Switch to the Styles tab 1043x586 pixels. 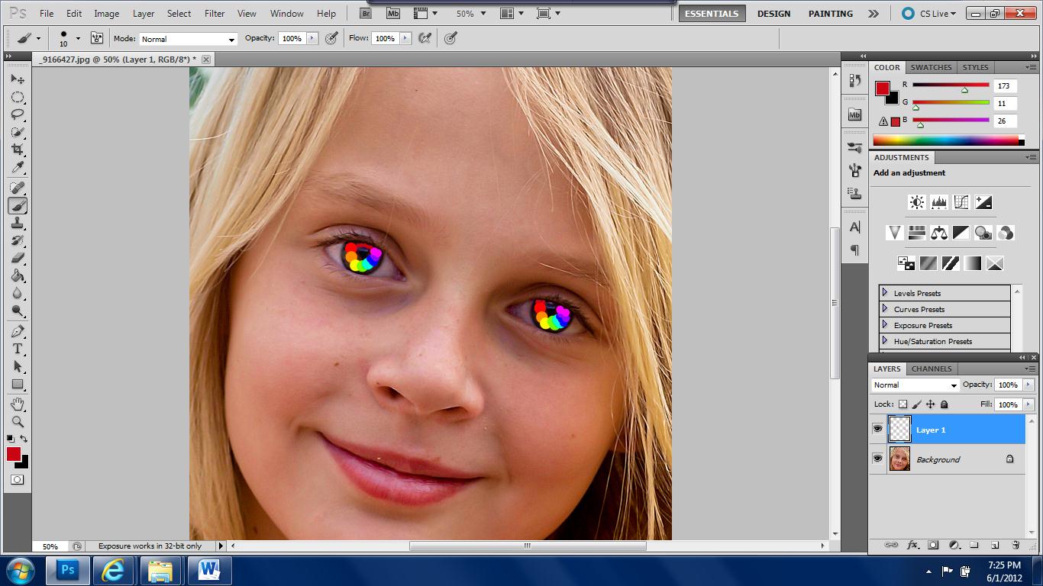pyautogui.click(x=975, y=67)
